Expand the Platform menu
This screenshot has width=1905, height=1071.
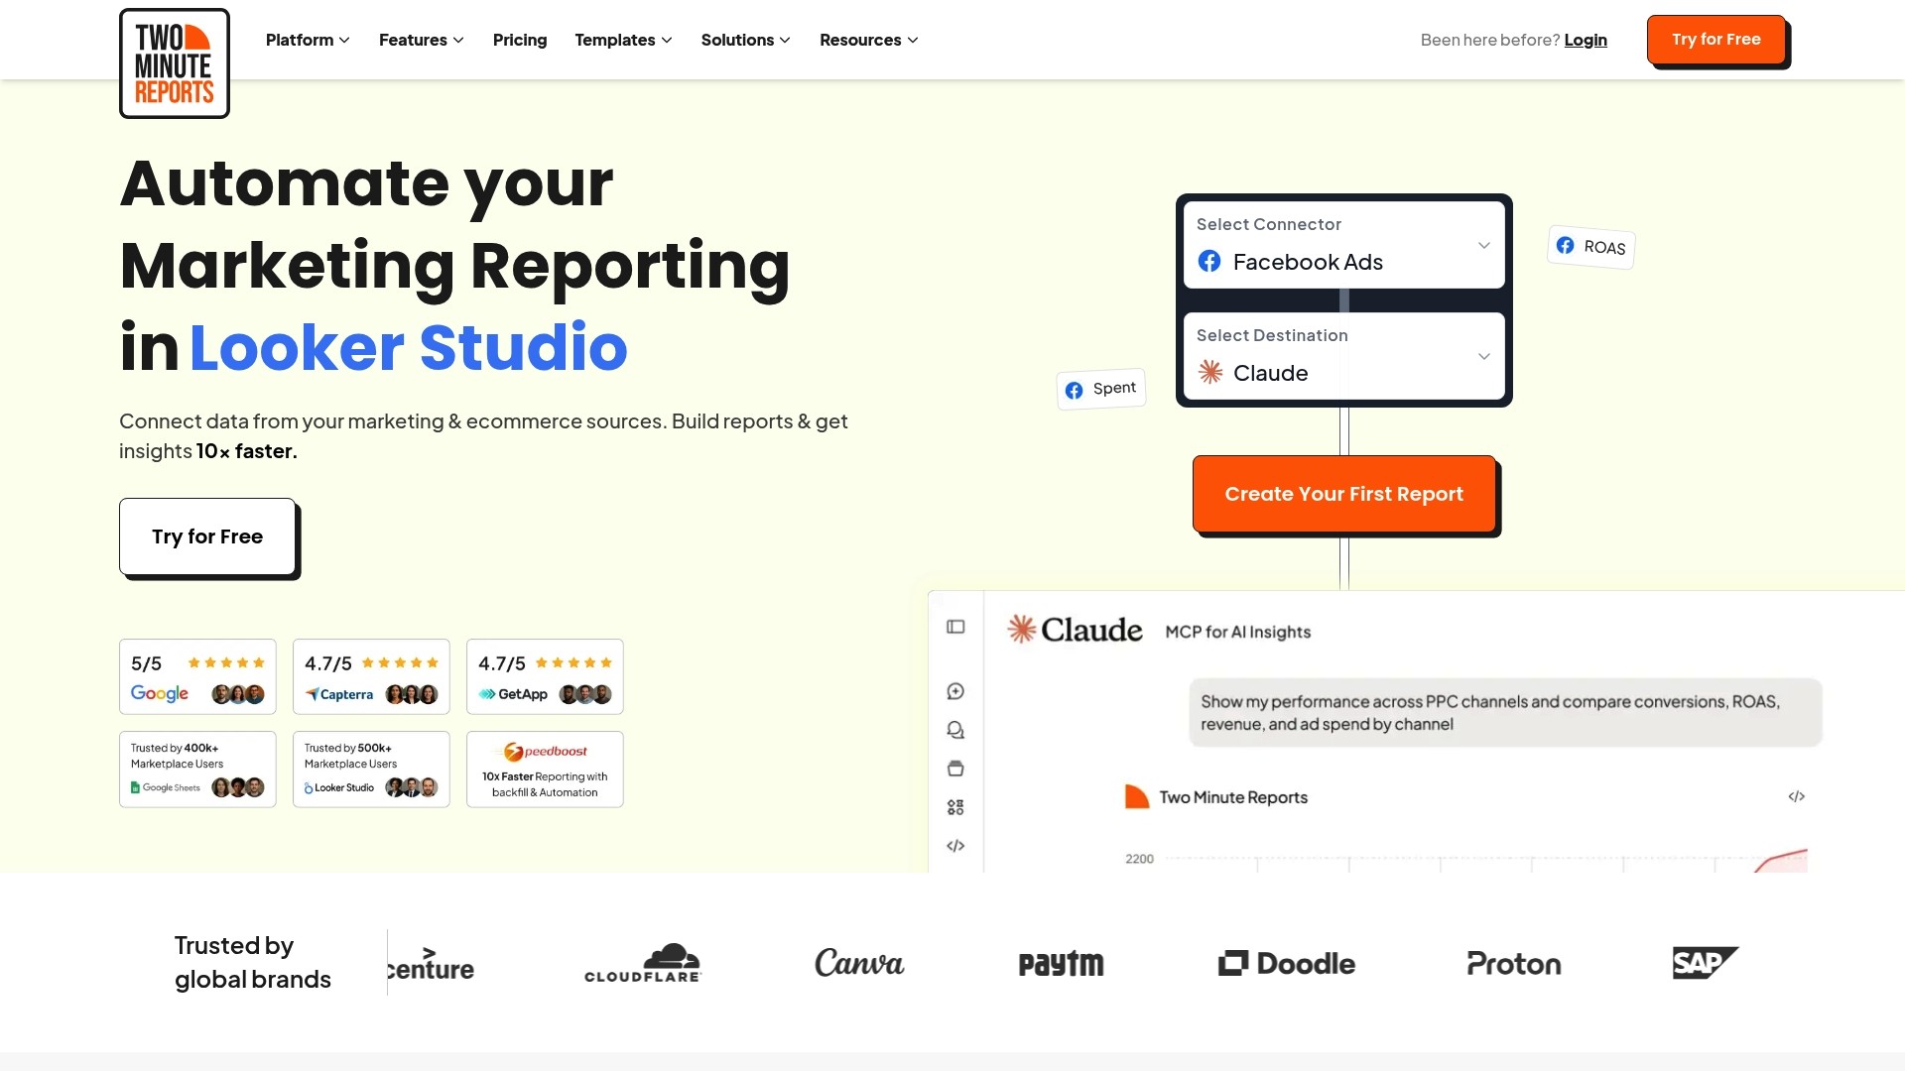click(x=308, y=40)
